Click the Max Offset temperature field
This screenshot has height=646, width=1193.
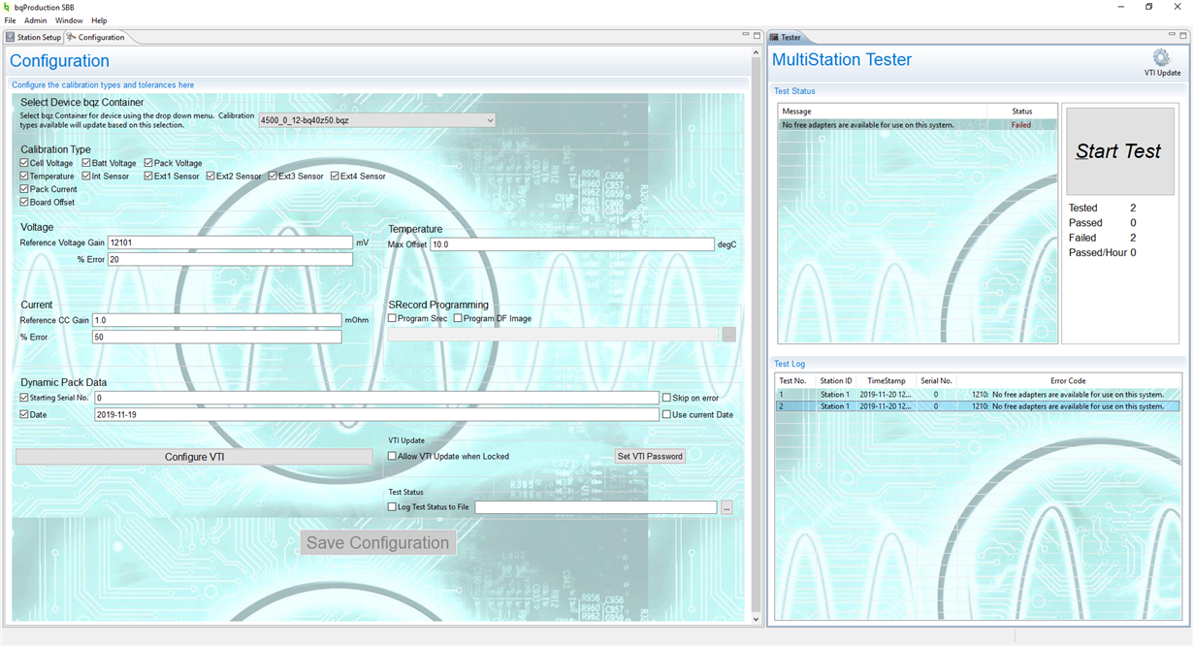pyautogui.click(x=572, y=244)
